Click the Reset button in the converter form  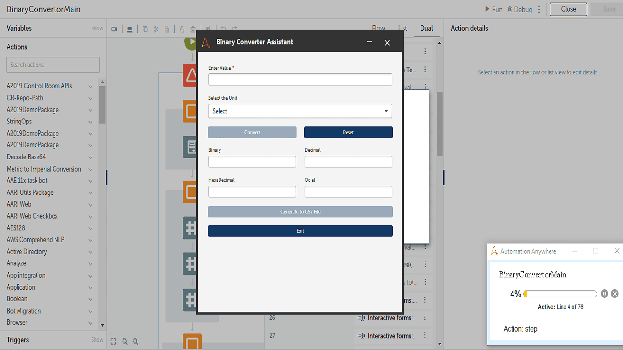(x=348, y=132)
